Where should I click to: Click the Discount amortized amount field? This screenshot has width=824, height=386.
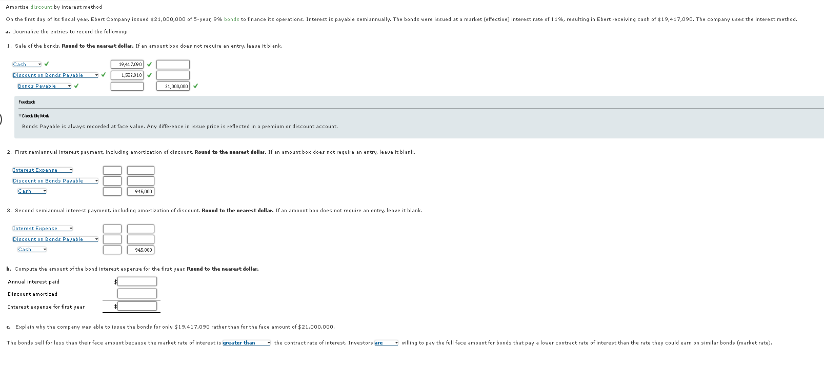pos(137,293)
